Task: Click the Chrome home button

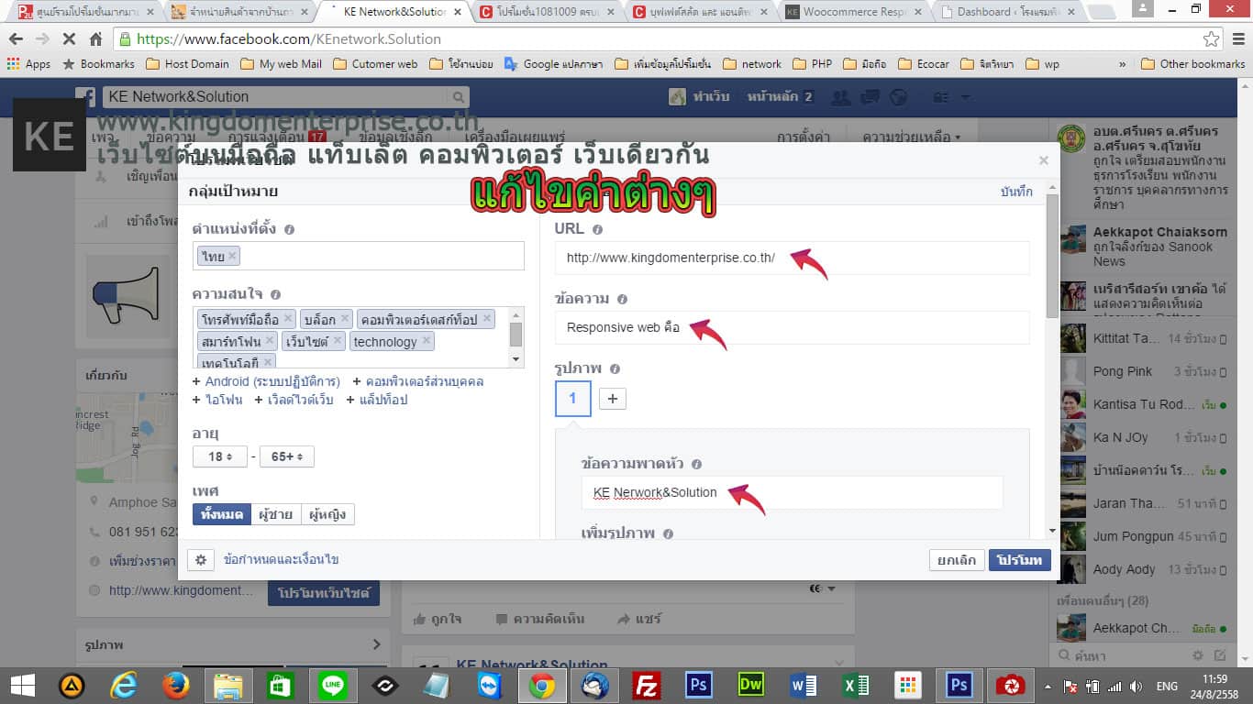Action: [95, 39]
